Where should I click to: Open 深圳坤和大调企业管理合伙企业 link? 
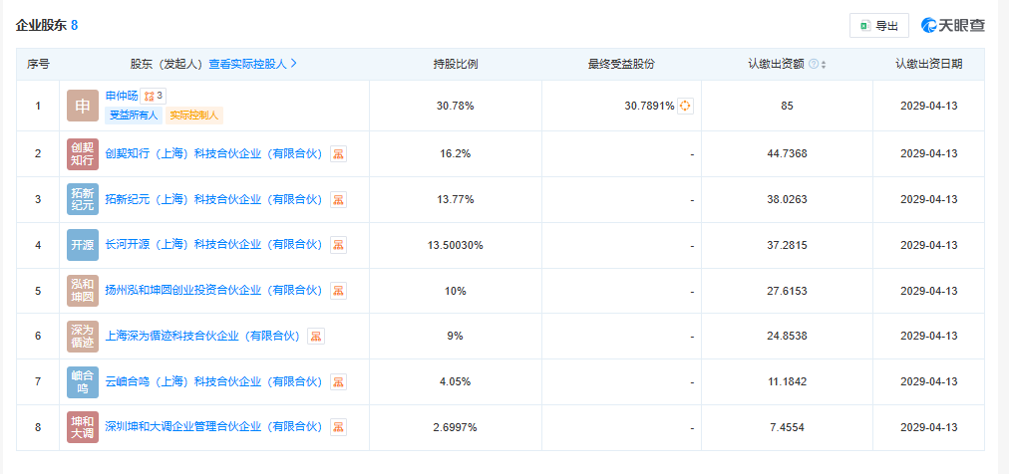coord(213,427)
